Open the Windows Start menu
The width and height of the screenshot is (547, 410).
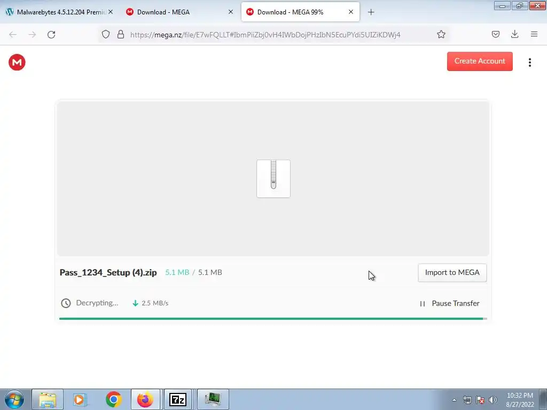[x=14, y=399]
